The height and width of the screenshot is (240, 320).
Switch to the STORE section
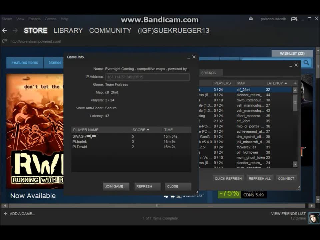click(36, 31)
